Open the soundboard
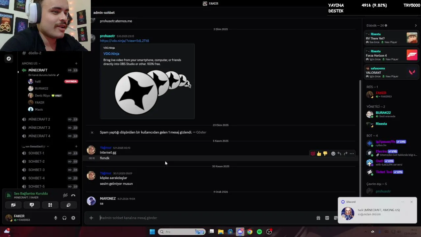The image size is (421, 237). pyautogui.click(x=68, y=205)
